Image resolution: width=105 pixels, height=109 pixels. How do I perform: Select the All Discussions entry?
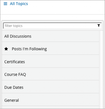50,36
